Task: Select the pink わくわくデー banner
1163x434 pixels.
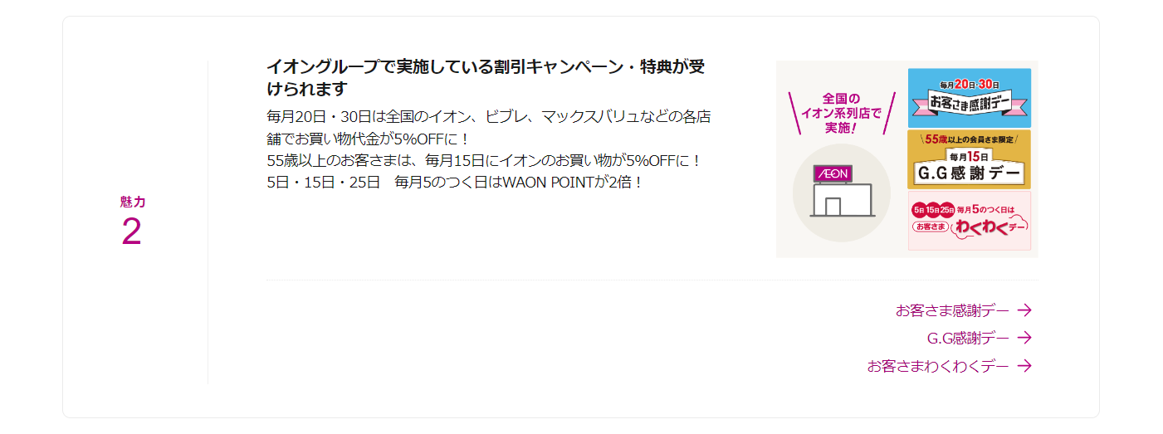Action: click(x=969, y=221)
